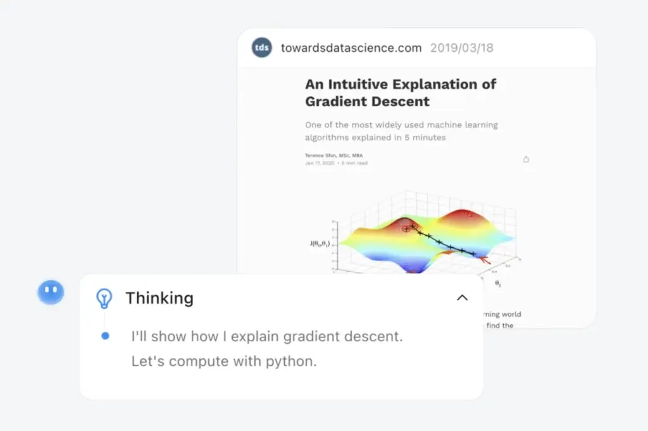Open the towardsdatascience.com source link
The height and width of the screenshot is (431, 648).
(x=351, y=48)
